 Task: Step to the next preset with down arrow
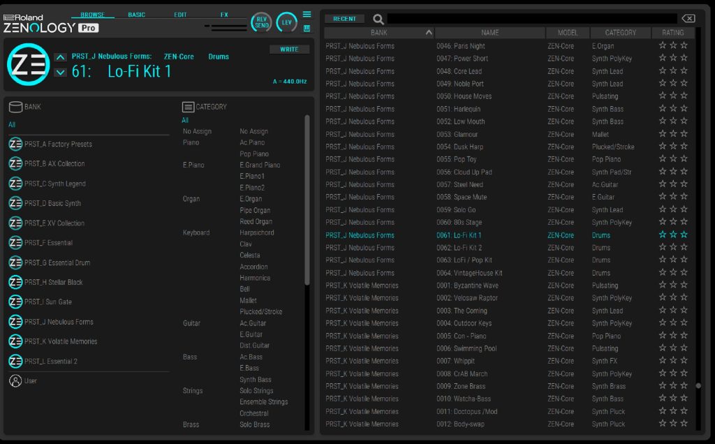61,72
